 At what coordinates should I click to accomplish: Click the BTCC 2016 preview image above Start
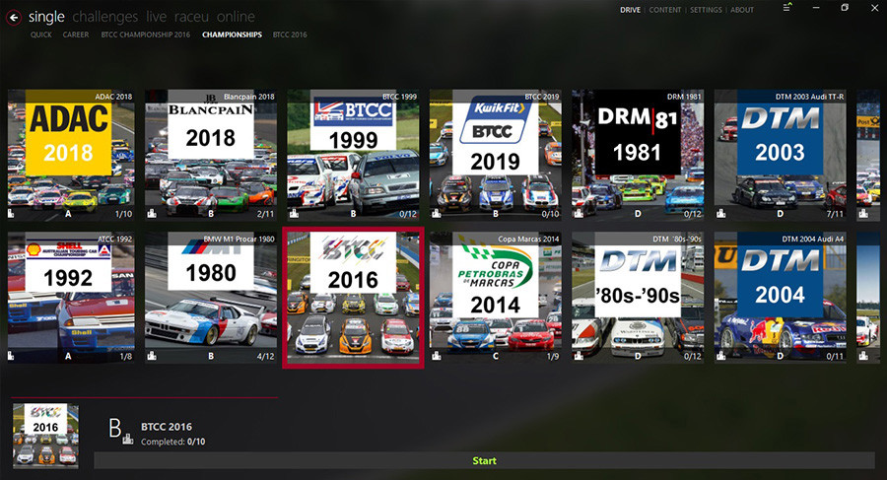pos(45,436)
